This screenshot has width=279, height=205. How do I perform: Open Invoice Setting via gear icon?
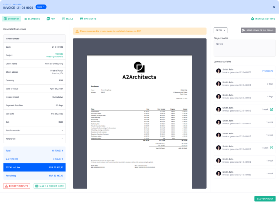252,19
